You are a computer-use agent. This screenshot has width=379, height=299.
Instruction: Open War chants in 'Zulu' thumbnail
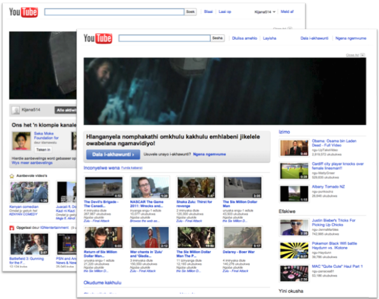point(150,238)
